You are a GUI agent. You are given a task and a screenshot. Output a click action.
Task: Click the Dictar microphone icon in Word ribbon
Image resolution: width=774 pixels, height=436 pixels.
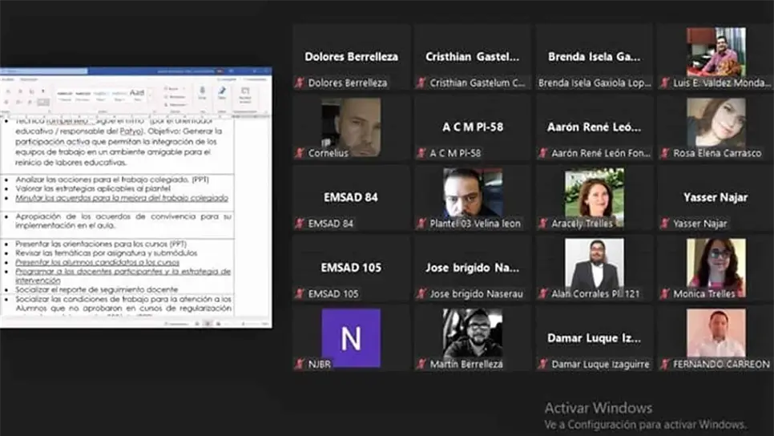(x=202, y=94)
